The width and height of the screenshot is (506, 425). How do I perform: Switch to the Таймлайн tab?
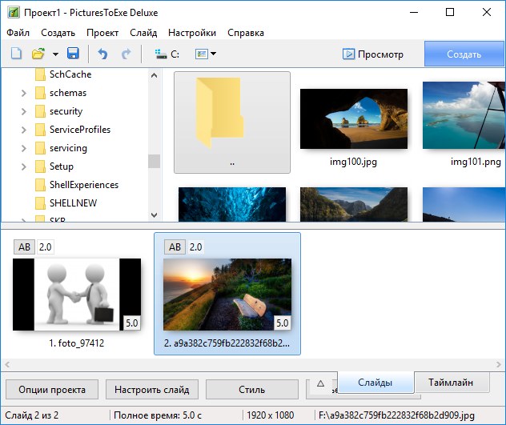point(457,383)
